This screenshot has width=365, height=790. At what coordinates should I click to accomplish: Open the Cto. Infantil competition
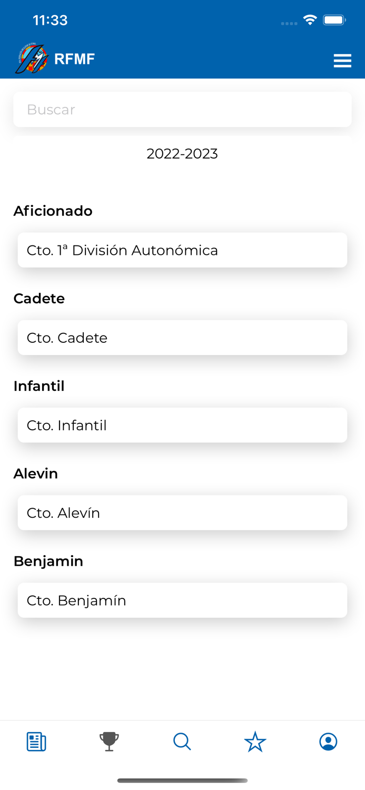tap(182, 425)
